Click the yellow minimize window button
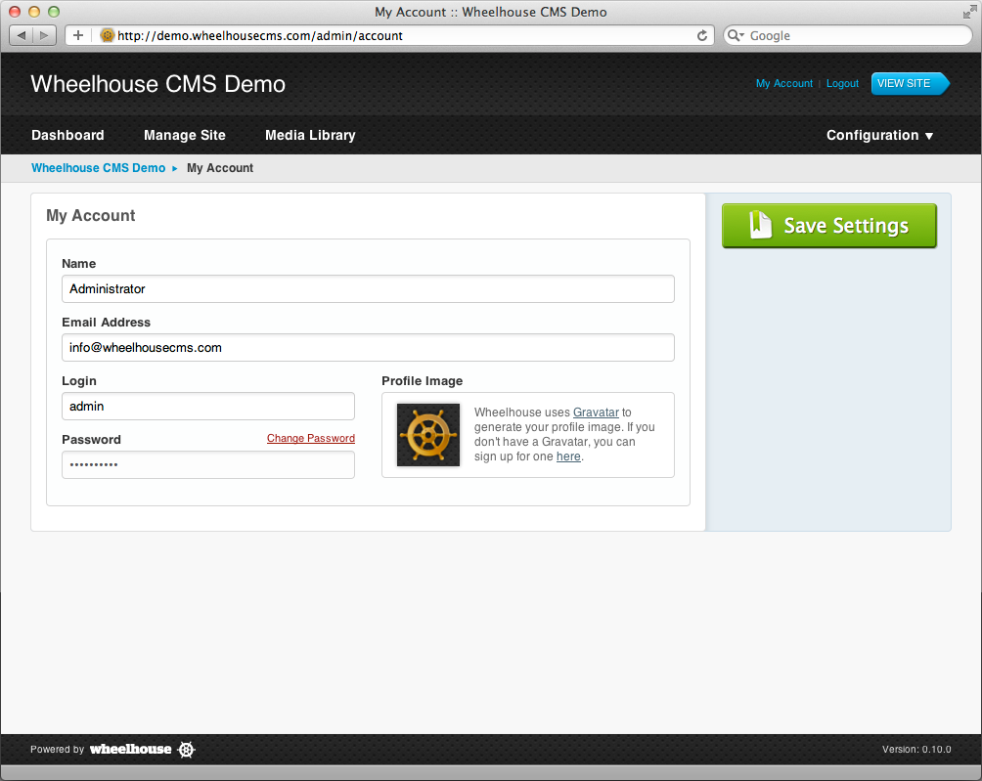This screenshot has width=982, height=781. (34, 12)
